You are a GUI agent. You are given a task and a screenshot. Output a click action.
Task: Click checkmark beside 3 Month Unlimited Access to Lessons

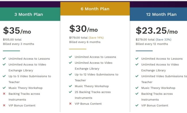pos(4,59)
